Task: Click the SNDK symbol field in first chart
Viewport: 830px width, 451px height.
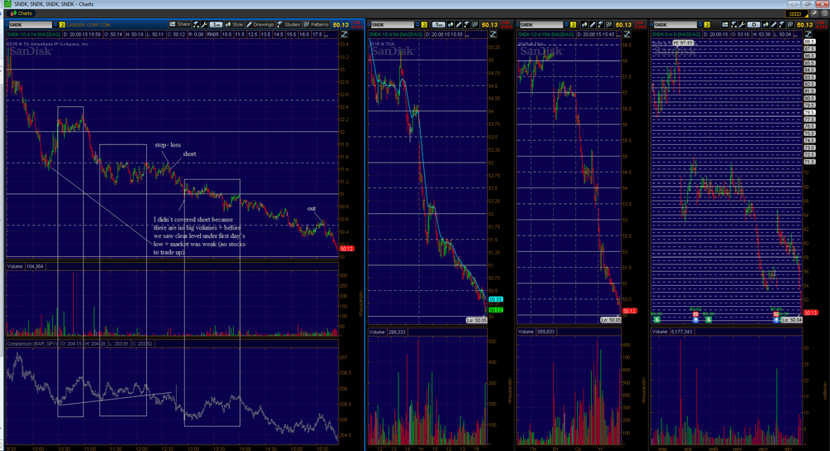Action: point(30,24)
